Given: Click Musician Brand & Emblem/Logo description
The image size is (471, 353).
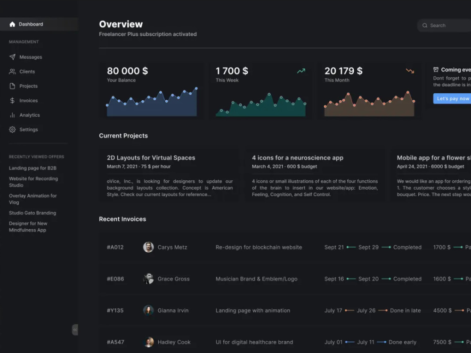Looking at the screenshot, I should (x=256, y=279).
